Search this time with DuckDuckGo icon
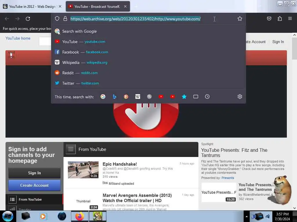This screenshot has height=222, width=297. click(126, 97)
